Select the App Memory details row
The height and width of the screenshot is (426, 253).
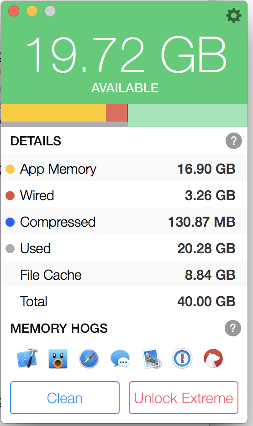pyautogui.click(x=124, y=169)
